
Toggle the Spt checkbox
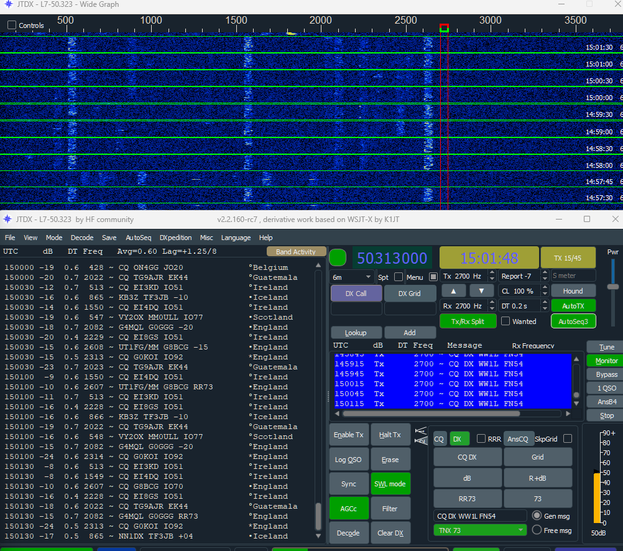399,277
